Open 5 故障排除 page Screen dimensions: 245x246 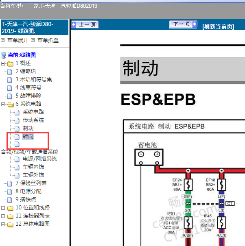(x=28, y=96)
